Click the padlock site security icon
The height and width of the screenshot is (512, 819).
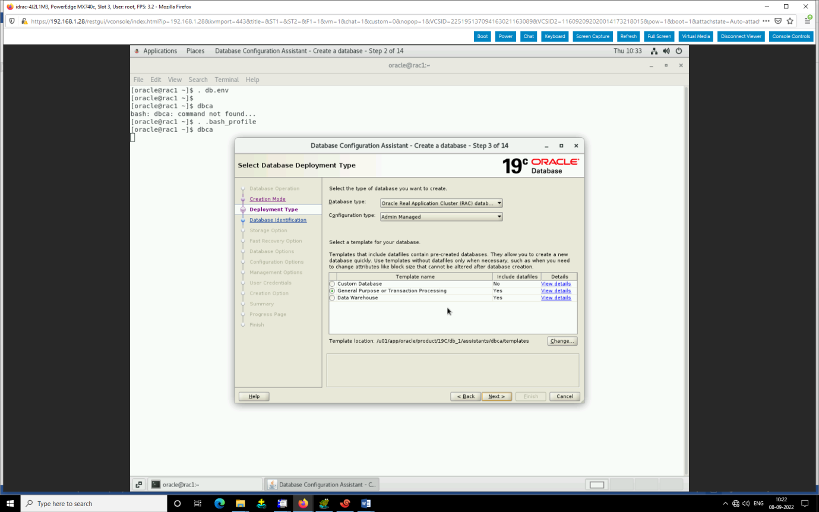(x=24, y=21)
